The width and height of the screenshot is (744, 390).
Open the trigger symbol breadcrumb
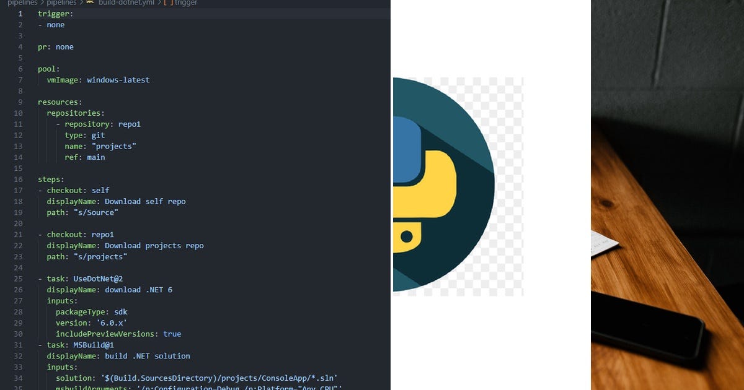click(x=186, y=2)
